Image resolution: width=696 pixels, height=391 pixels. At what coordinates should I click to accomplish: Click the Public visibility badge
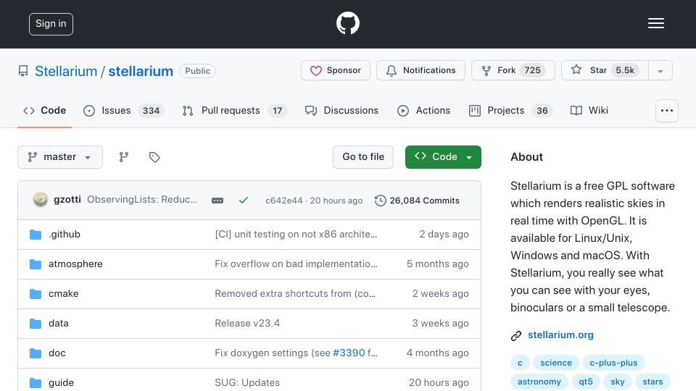pos(197,71)
